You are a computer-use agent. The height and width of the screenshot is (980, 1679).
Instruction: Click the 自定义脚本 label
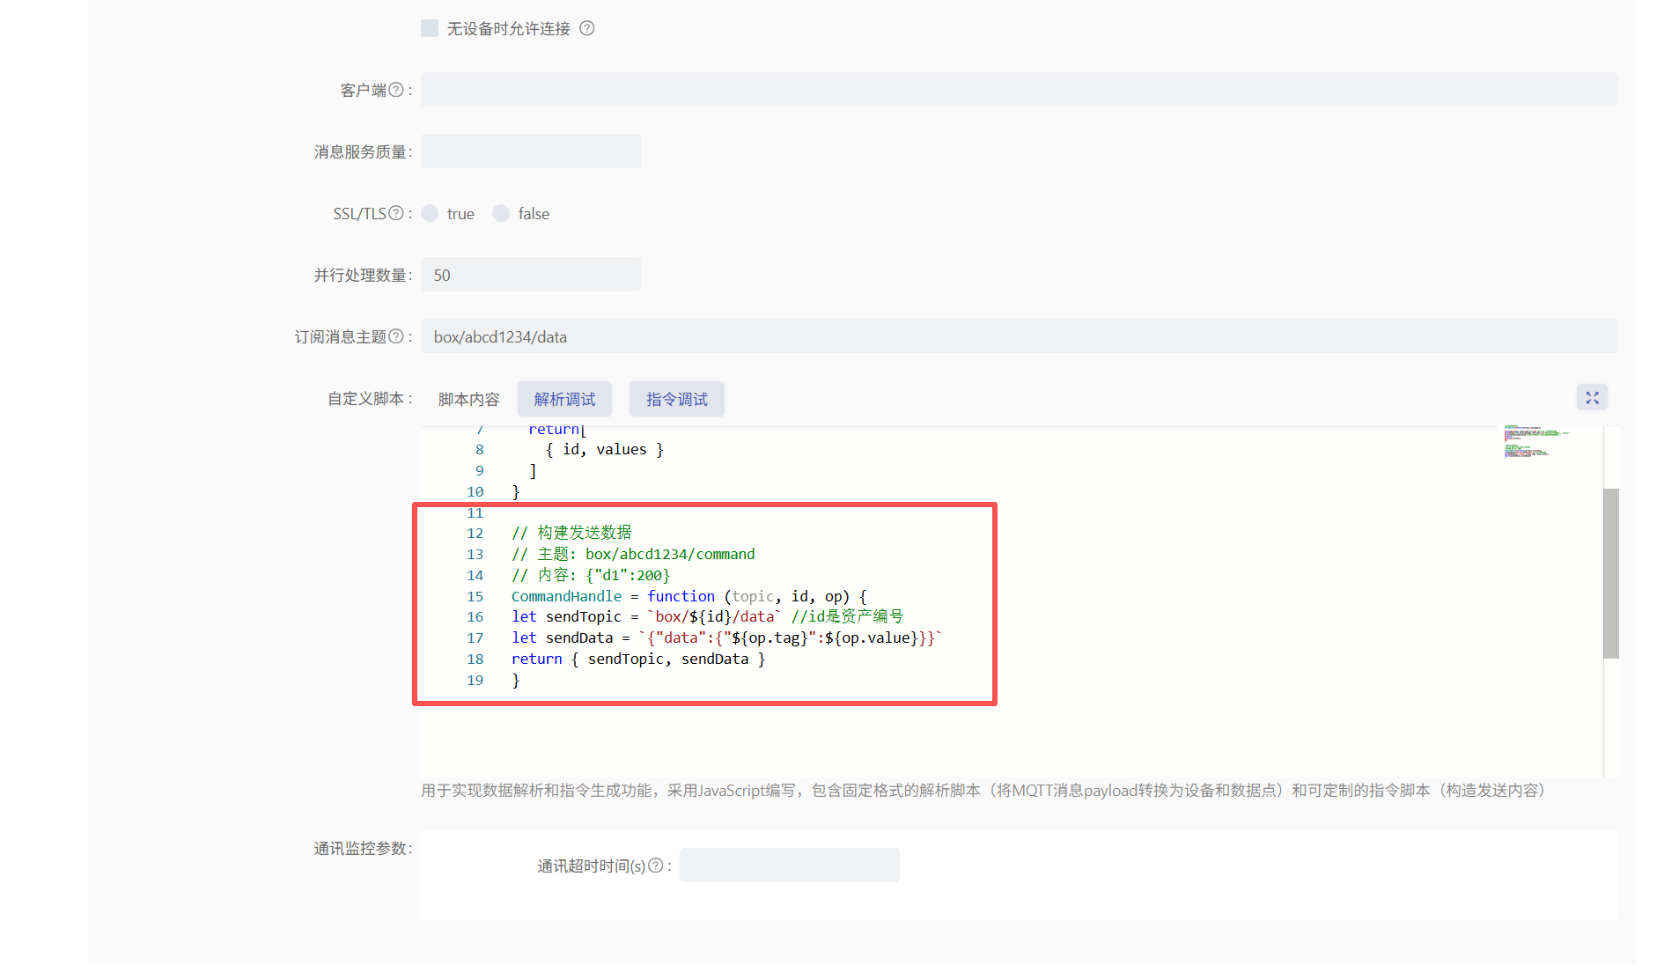coord(370,399)
